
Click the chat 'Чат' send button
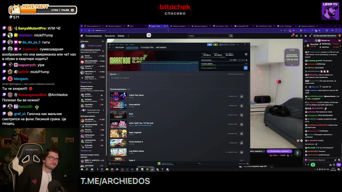338,165
